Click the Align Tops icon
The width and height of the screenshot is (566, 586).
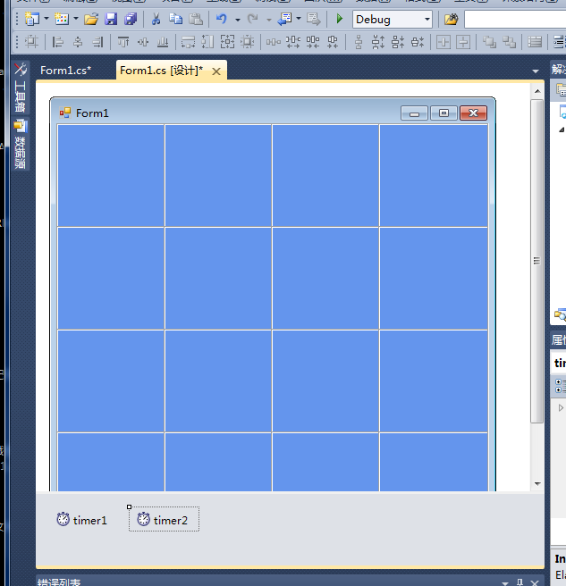coord(123,42)
